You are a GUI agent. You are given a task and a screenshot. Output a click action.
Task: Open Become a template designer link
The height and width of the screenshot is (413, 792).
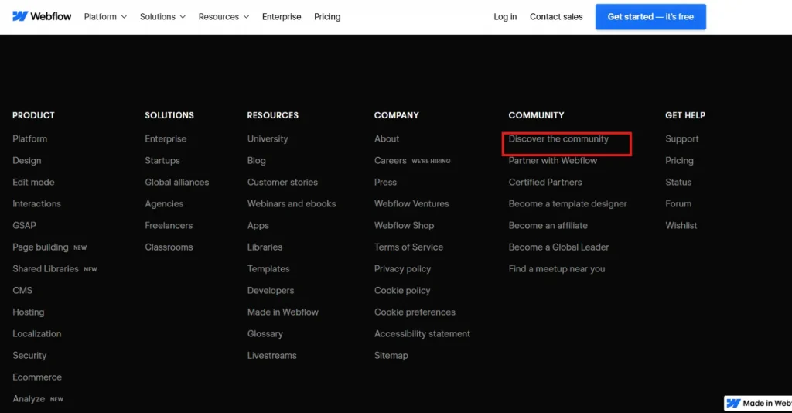[x=568, y=204]
